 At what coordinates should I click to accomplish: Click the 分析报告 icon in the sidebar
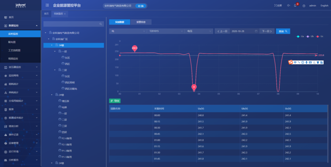[x=6, y=160]
